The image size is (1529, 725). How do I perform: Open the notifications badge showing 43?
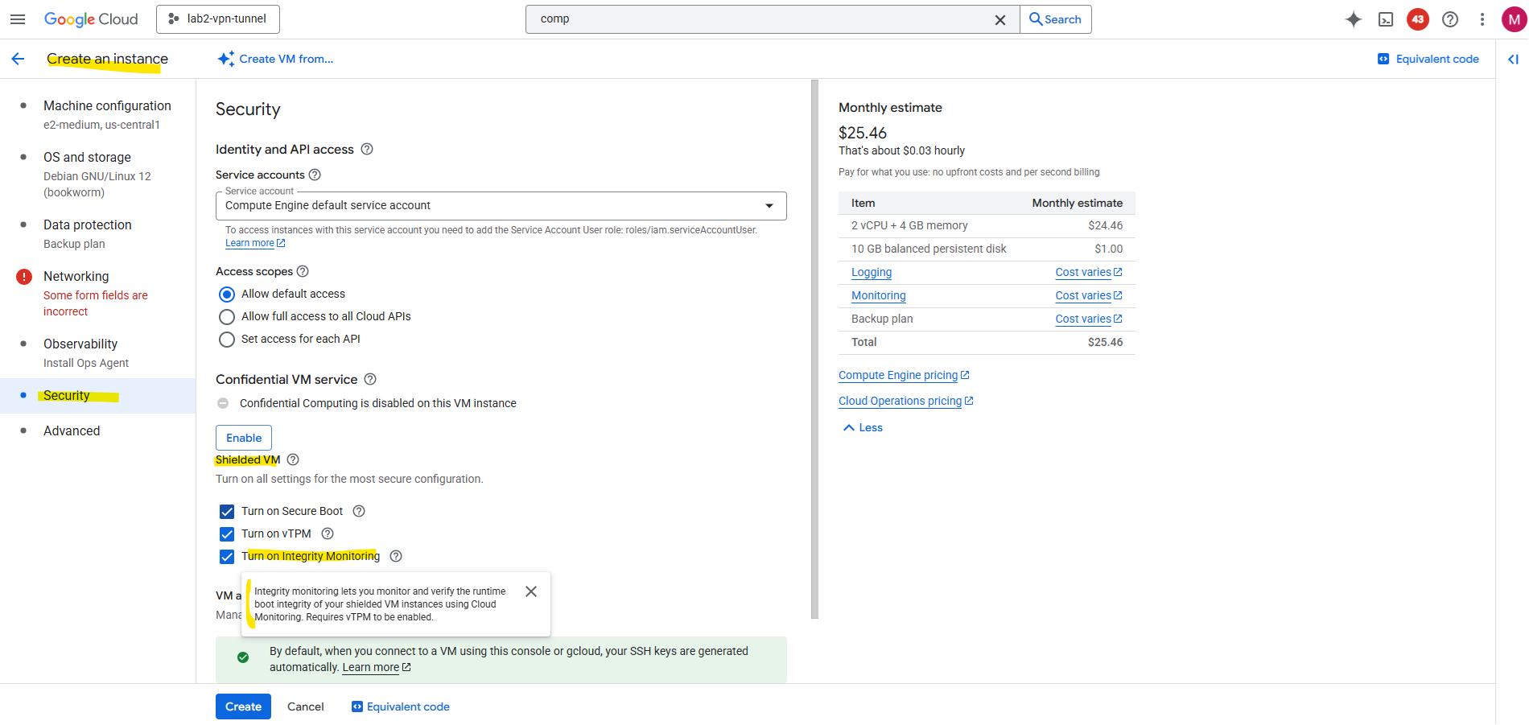(1418, 19)
